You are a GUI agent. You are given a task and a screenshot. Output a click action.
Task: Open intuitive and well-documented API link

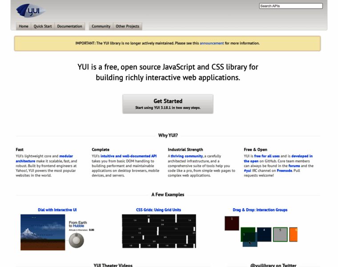point(129,156)
